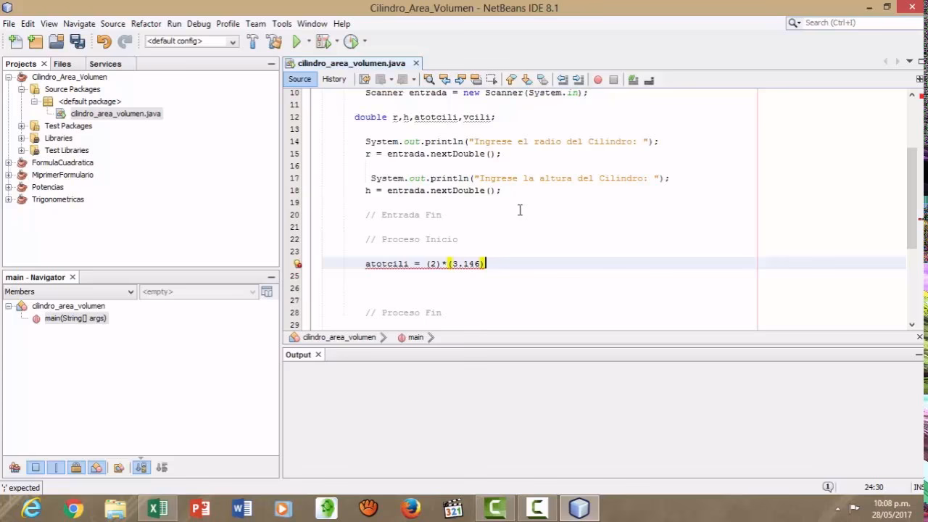Run the project with the green arrow
Image resolution: width=928 pixels, height=522 pixels.
click(x=297, y=41)
